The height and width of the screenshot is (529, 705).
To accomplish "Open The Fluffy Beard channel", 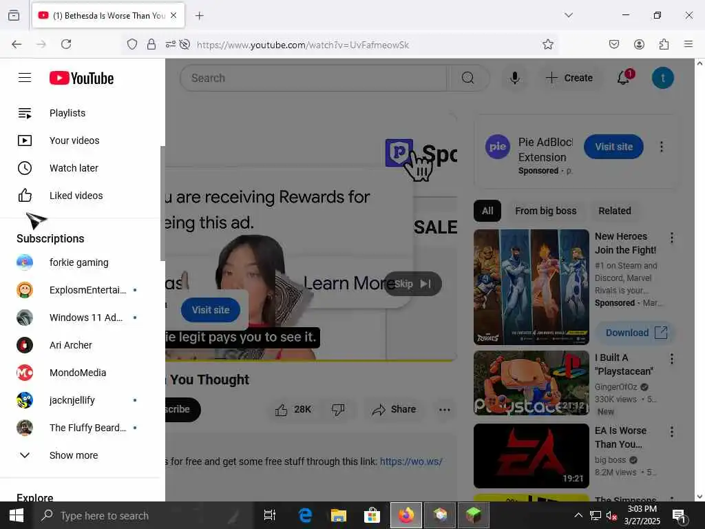I will 81,427.
